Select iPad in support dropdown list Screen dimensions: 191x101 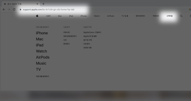point(40,45)
